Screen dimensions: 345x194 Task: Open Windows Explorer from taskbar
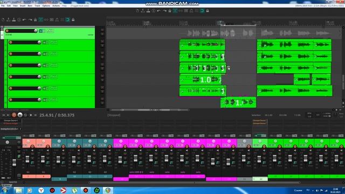[18, 190]
